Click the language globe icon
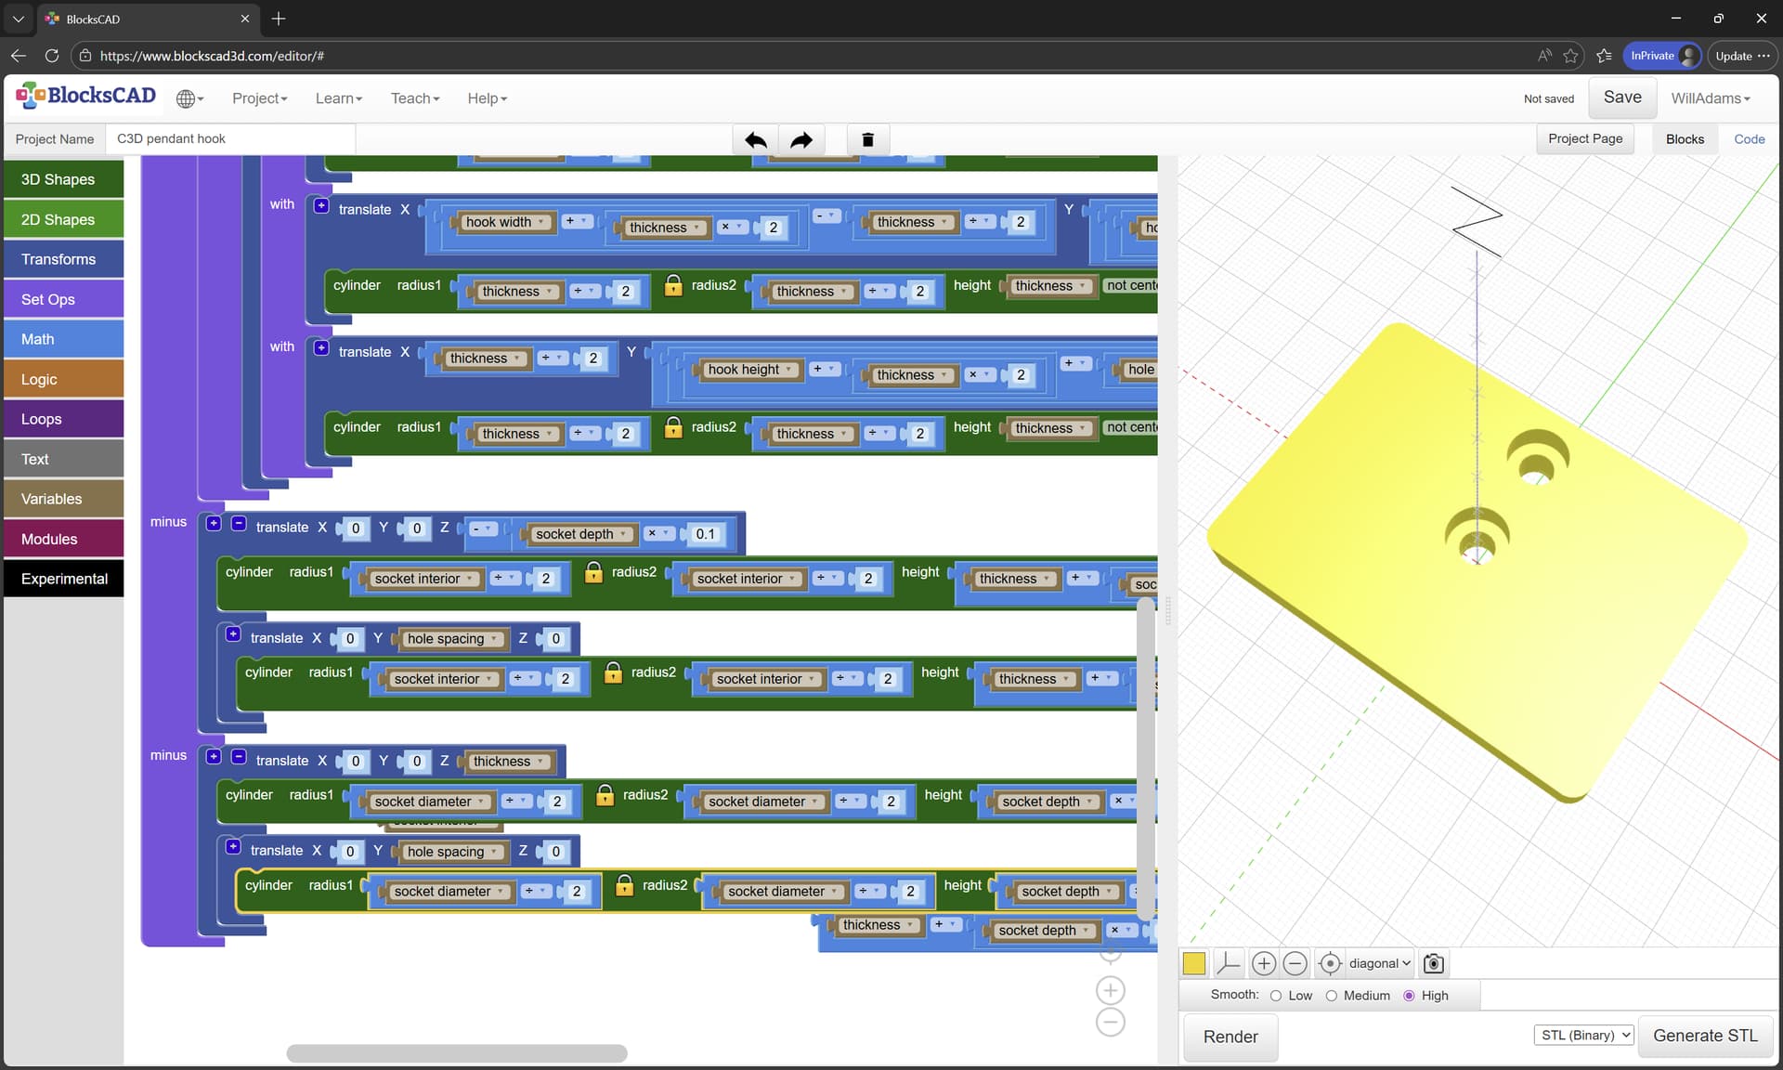The height and width of the screenshot is (1070, 1783). tap(189, 98)
